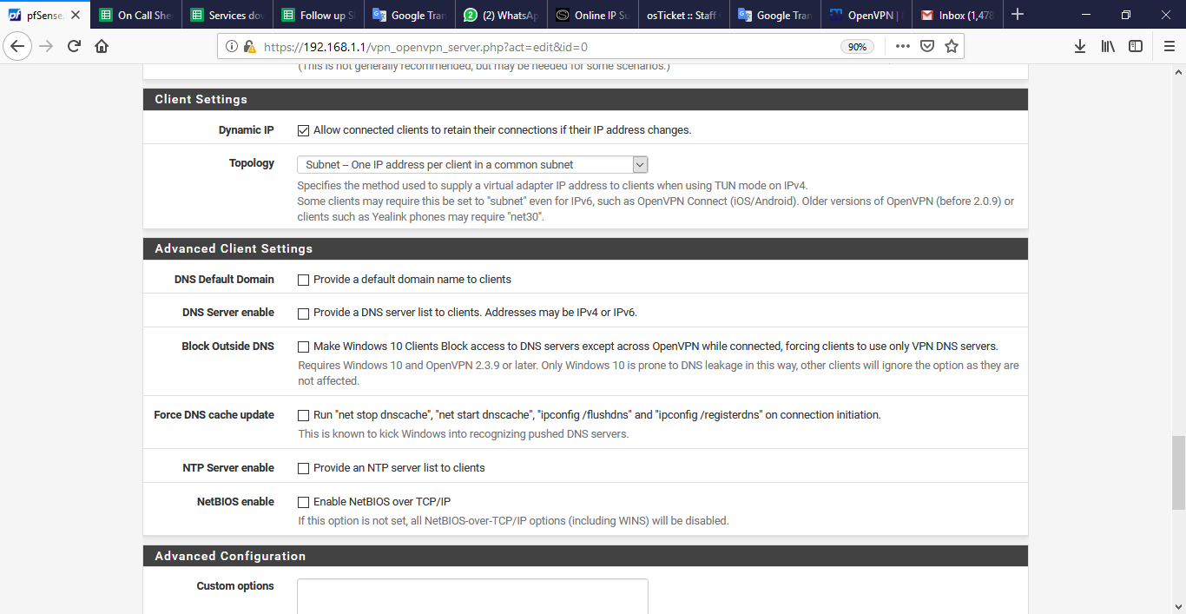Enable DNS Default Domain checkbox
Screen dimensions: 1186x614
[x=304, y=280]
